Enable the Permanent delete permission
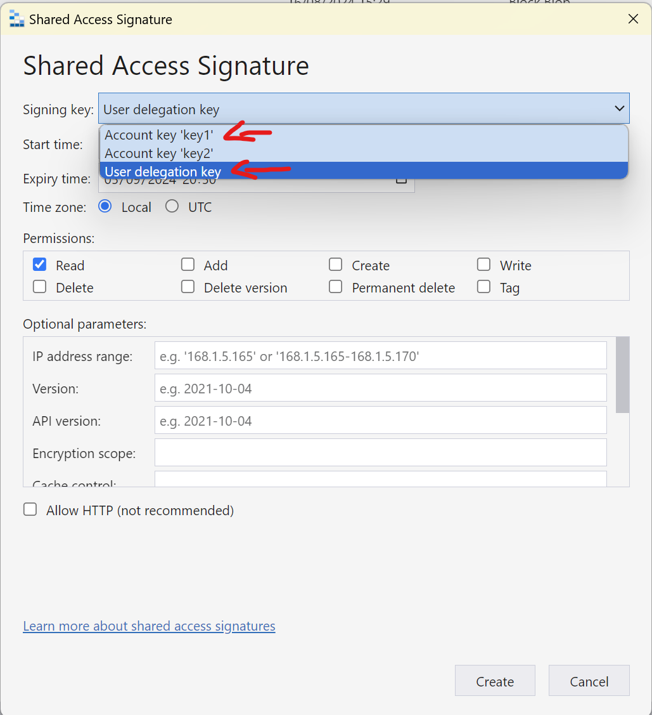The height and width of the screenshot is (715, 652). point(335,287)
